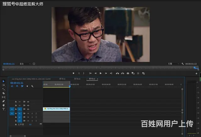
Task: Toggle lock on V1 track
Action: (x=16, y=109)
